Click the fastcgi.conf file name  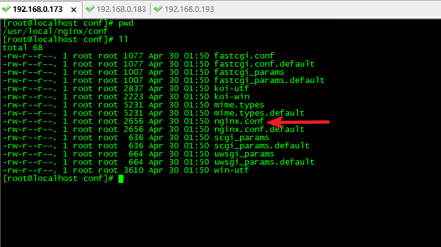click(244, 56)
